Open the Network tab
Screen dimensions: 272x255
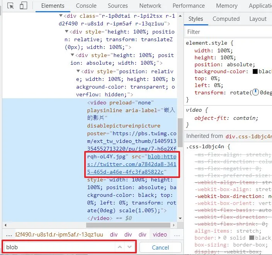click(150, 6)
